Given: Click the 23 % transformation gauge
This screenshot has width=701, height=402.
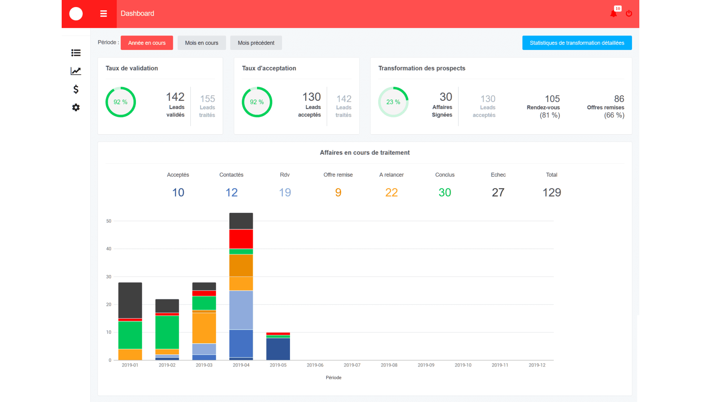Looking at the screenshot, I should coord(393,102).
